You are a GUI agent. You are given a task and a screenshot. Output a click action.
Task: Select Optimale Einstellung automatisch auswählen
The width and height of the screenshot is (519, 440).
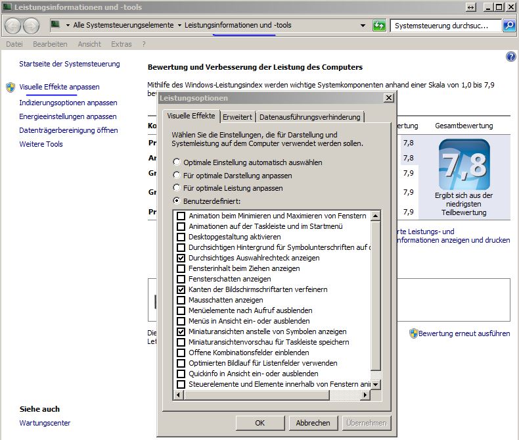177,162
